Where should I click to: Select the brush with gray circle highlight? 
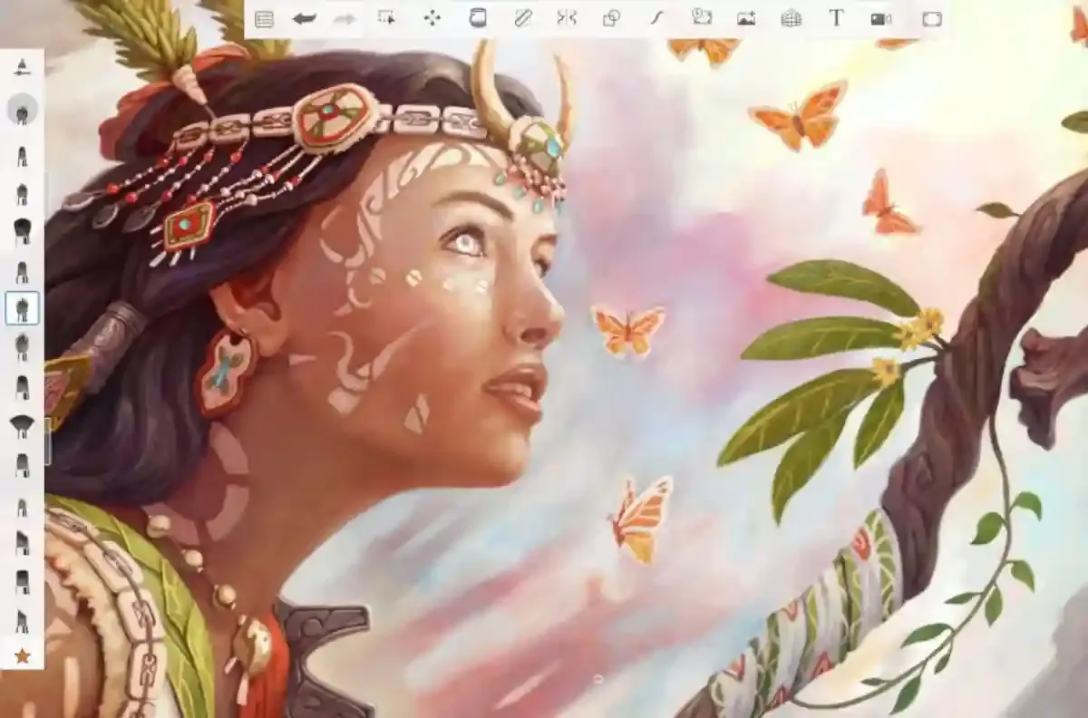point(23,110)
